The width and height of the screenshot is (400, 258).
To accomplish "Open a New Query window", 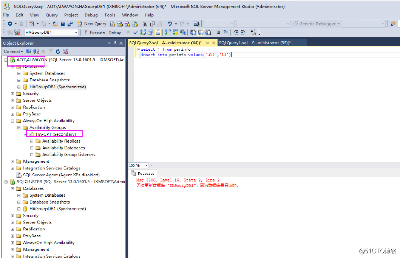I will pos(92,24).
